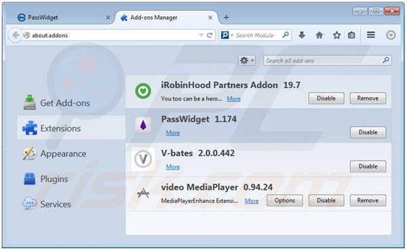Open the hamburger menu

(371, 35)
